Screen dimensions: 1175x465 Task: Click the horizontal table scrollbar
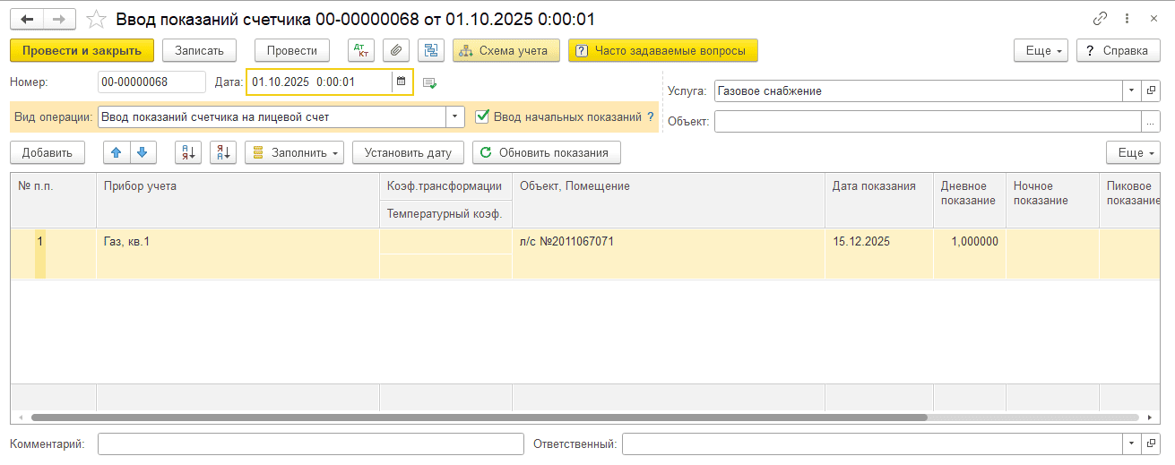(479, 418)
